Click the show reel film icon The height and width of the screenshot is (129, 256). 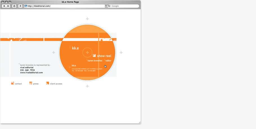pos(94,56)
